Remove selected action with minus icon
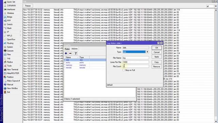218x123 pixels. pos(71,53)
